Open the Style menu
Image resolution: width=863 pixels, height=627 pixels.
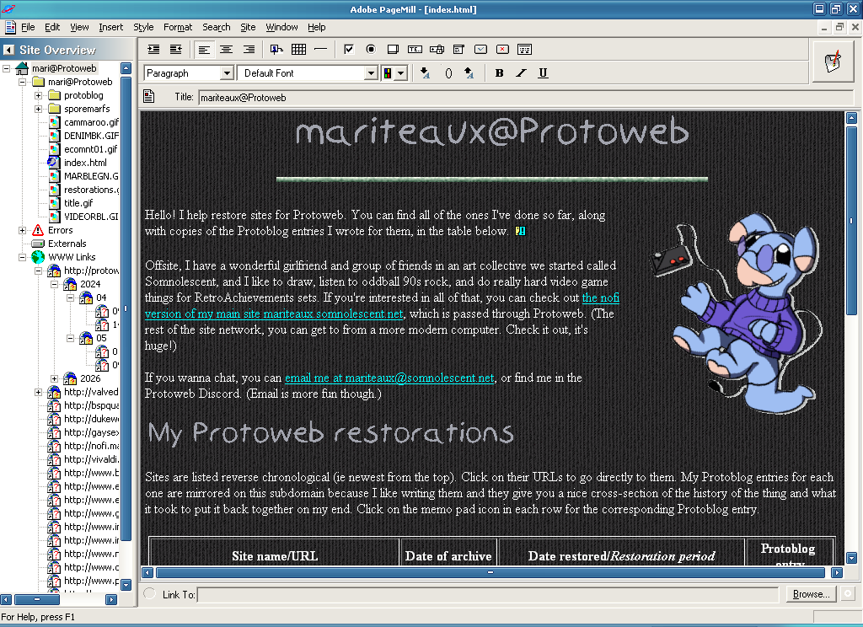143,27
